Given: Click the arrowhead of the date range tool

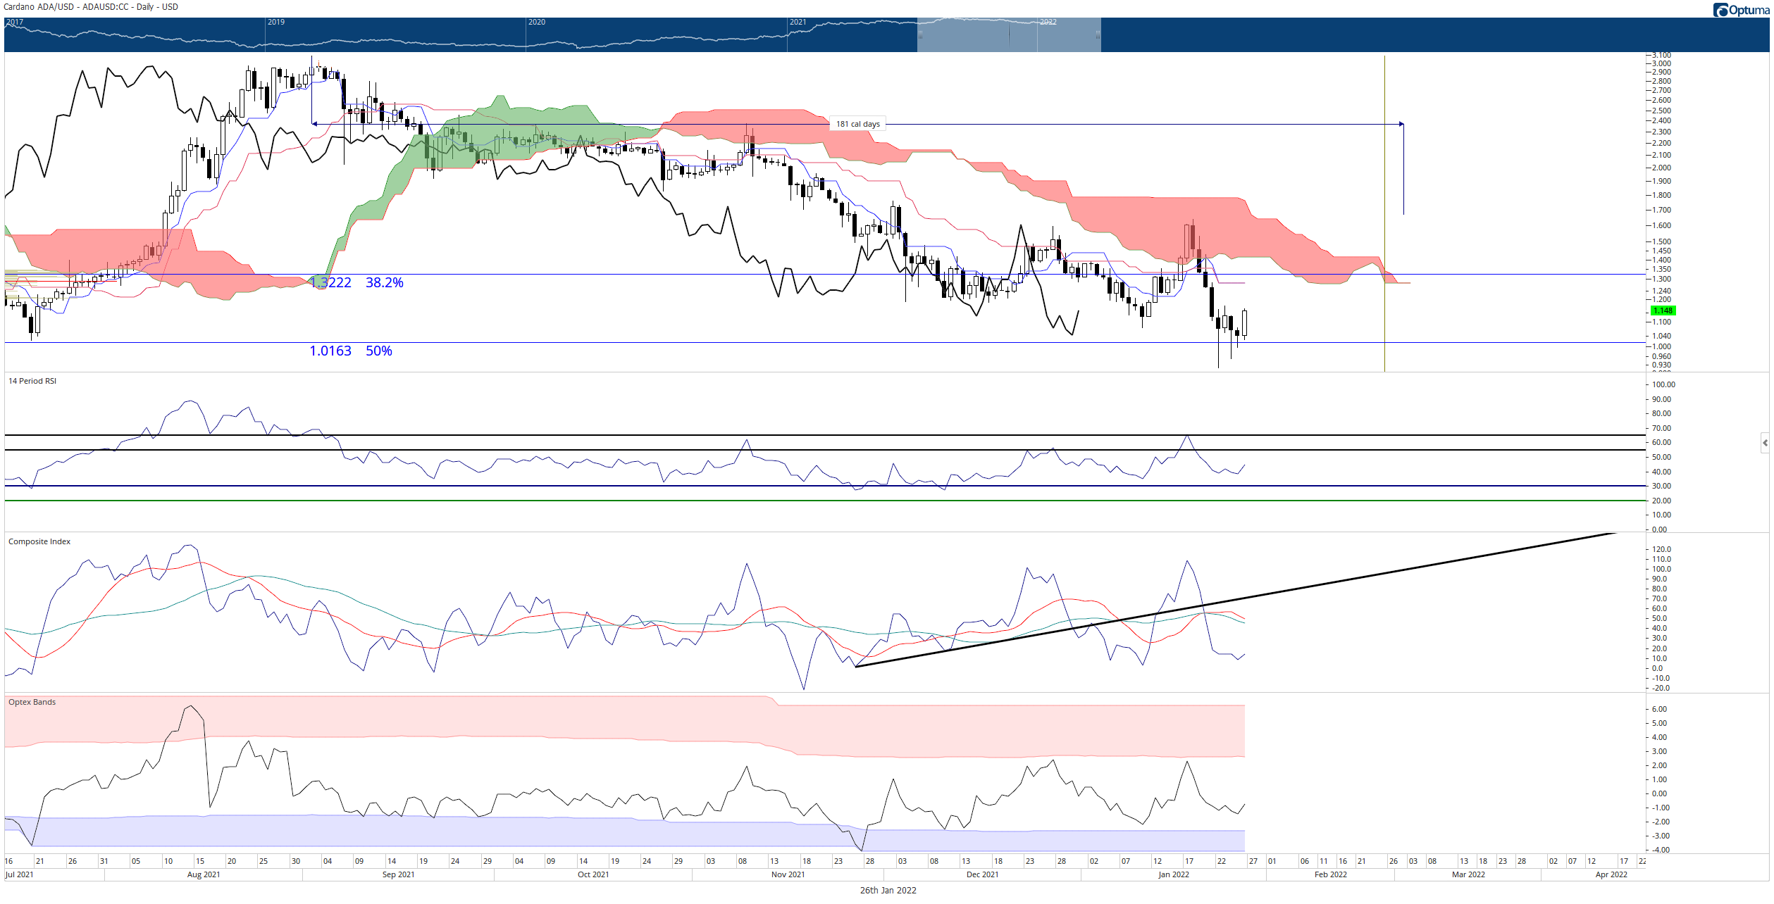Looking at the screenshot, I should click(x=1401, y=125).
